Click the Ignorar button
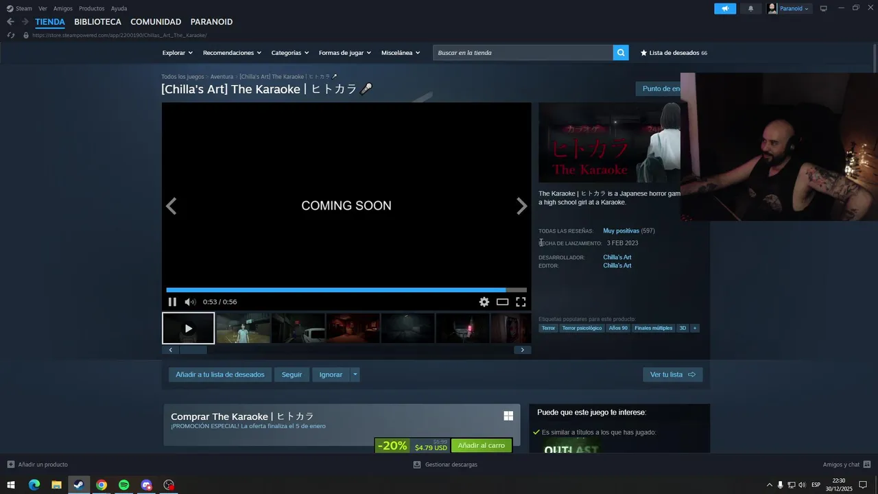The image size is (878, 494). 331,375
